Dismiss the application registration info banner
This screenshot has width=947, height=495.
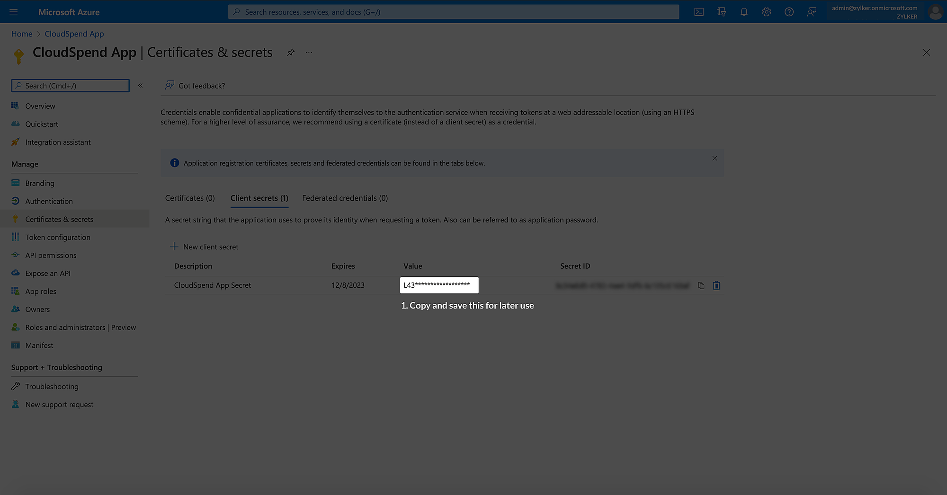coord(715,158)
